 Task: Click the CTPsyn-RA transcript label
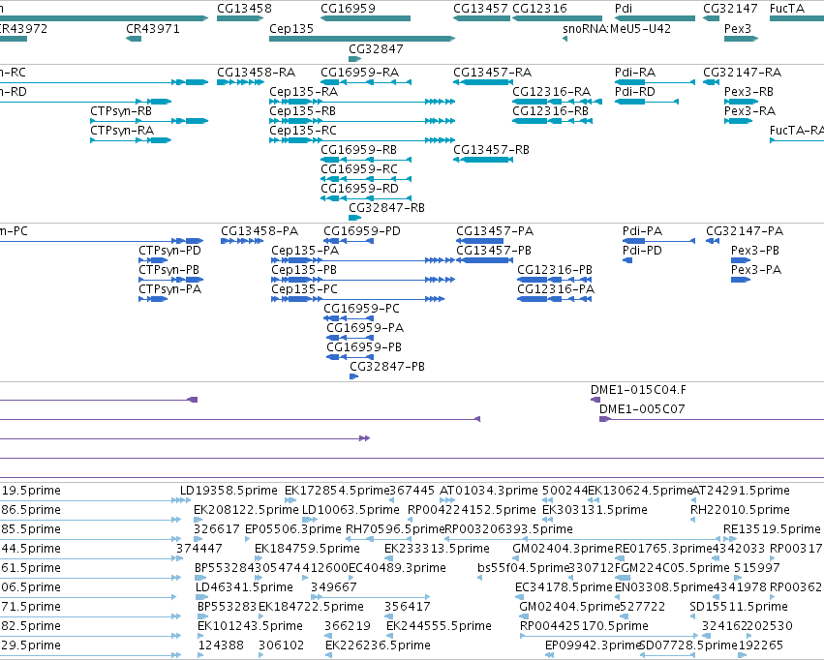(x=122, y=131)
